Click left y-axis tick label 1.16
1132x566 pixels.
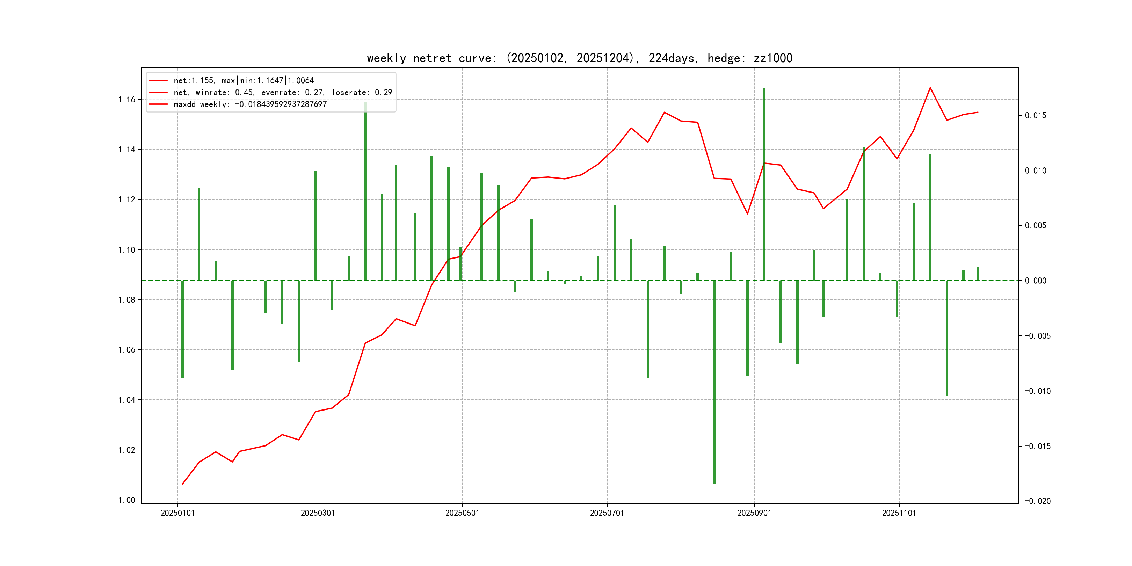[x=126, y=100]
